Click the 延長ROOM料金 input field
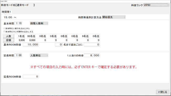Image resolution: width=171 pixels, height=96 pixels. [x=31, y=77]
